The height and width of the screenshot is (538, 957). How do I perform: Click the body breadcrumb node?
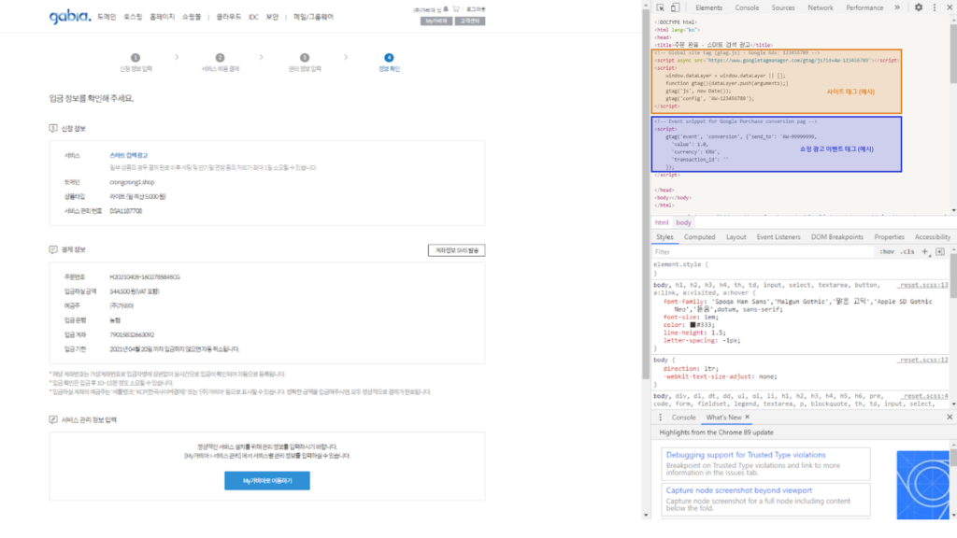pos(683,222)
